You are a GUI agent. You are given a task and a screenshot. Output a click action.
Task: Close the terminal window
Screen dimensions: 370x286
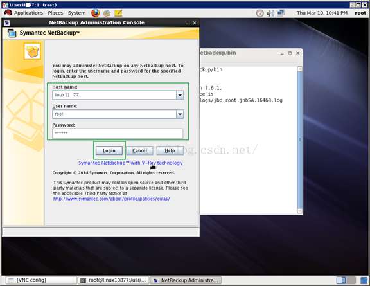[298, 53]
